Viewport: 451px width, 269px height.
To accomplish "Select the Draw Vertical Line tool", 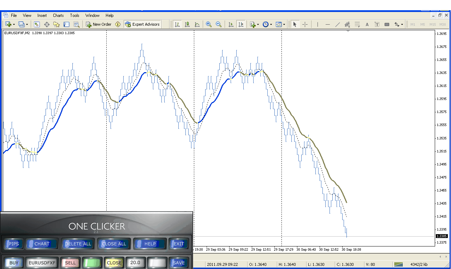I will pyautogui.click(x=318, y=24).
